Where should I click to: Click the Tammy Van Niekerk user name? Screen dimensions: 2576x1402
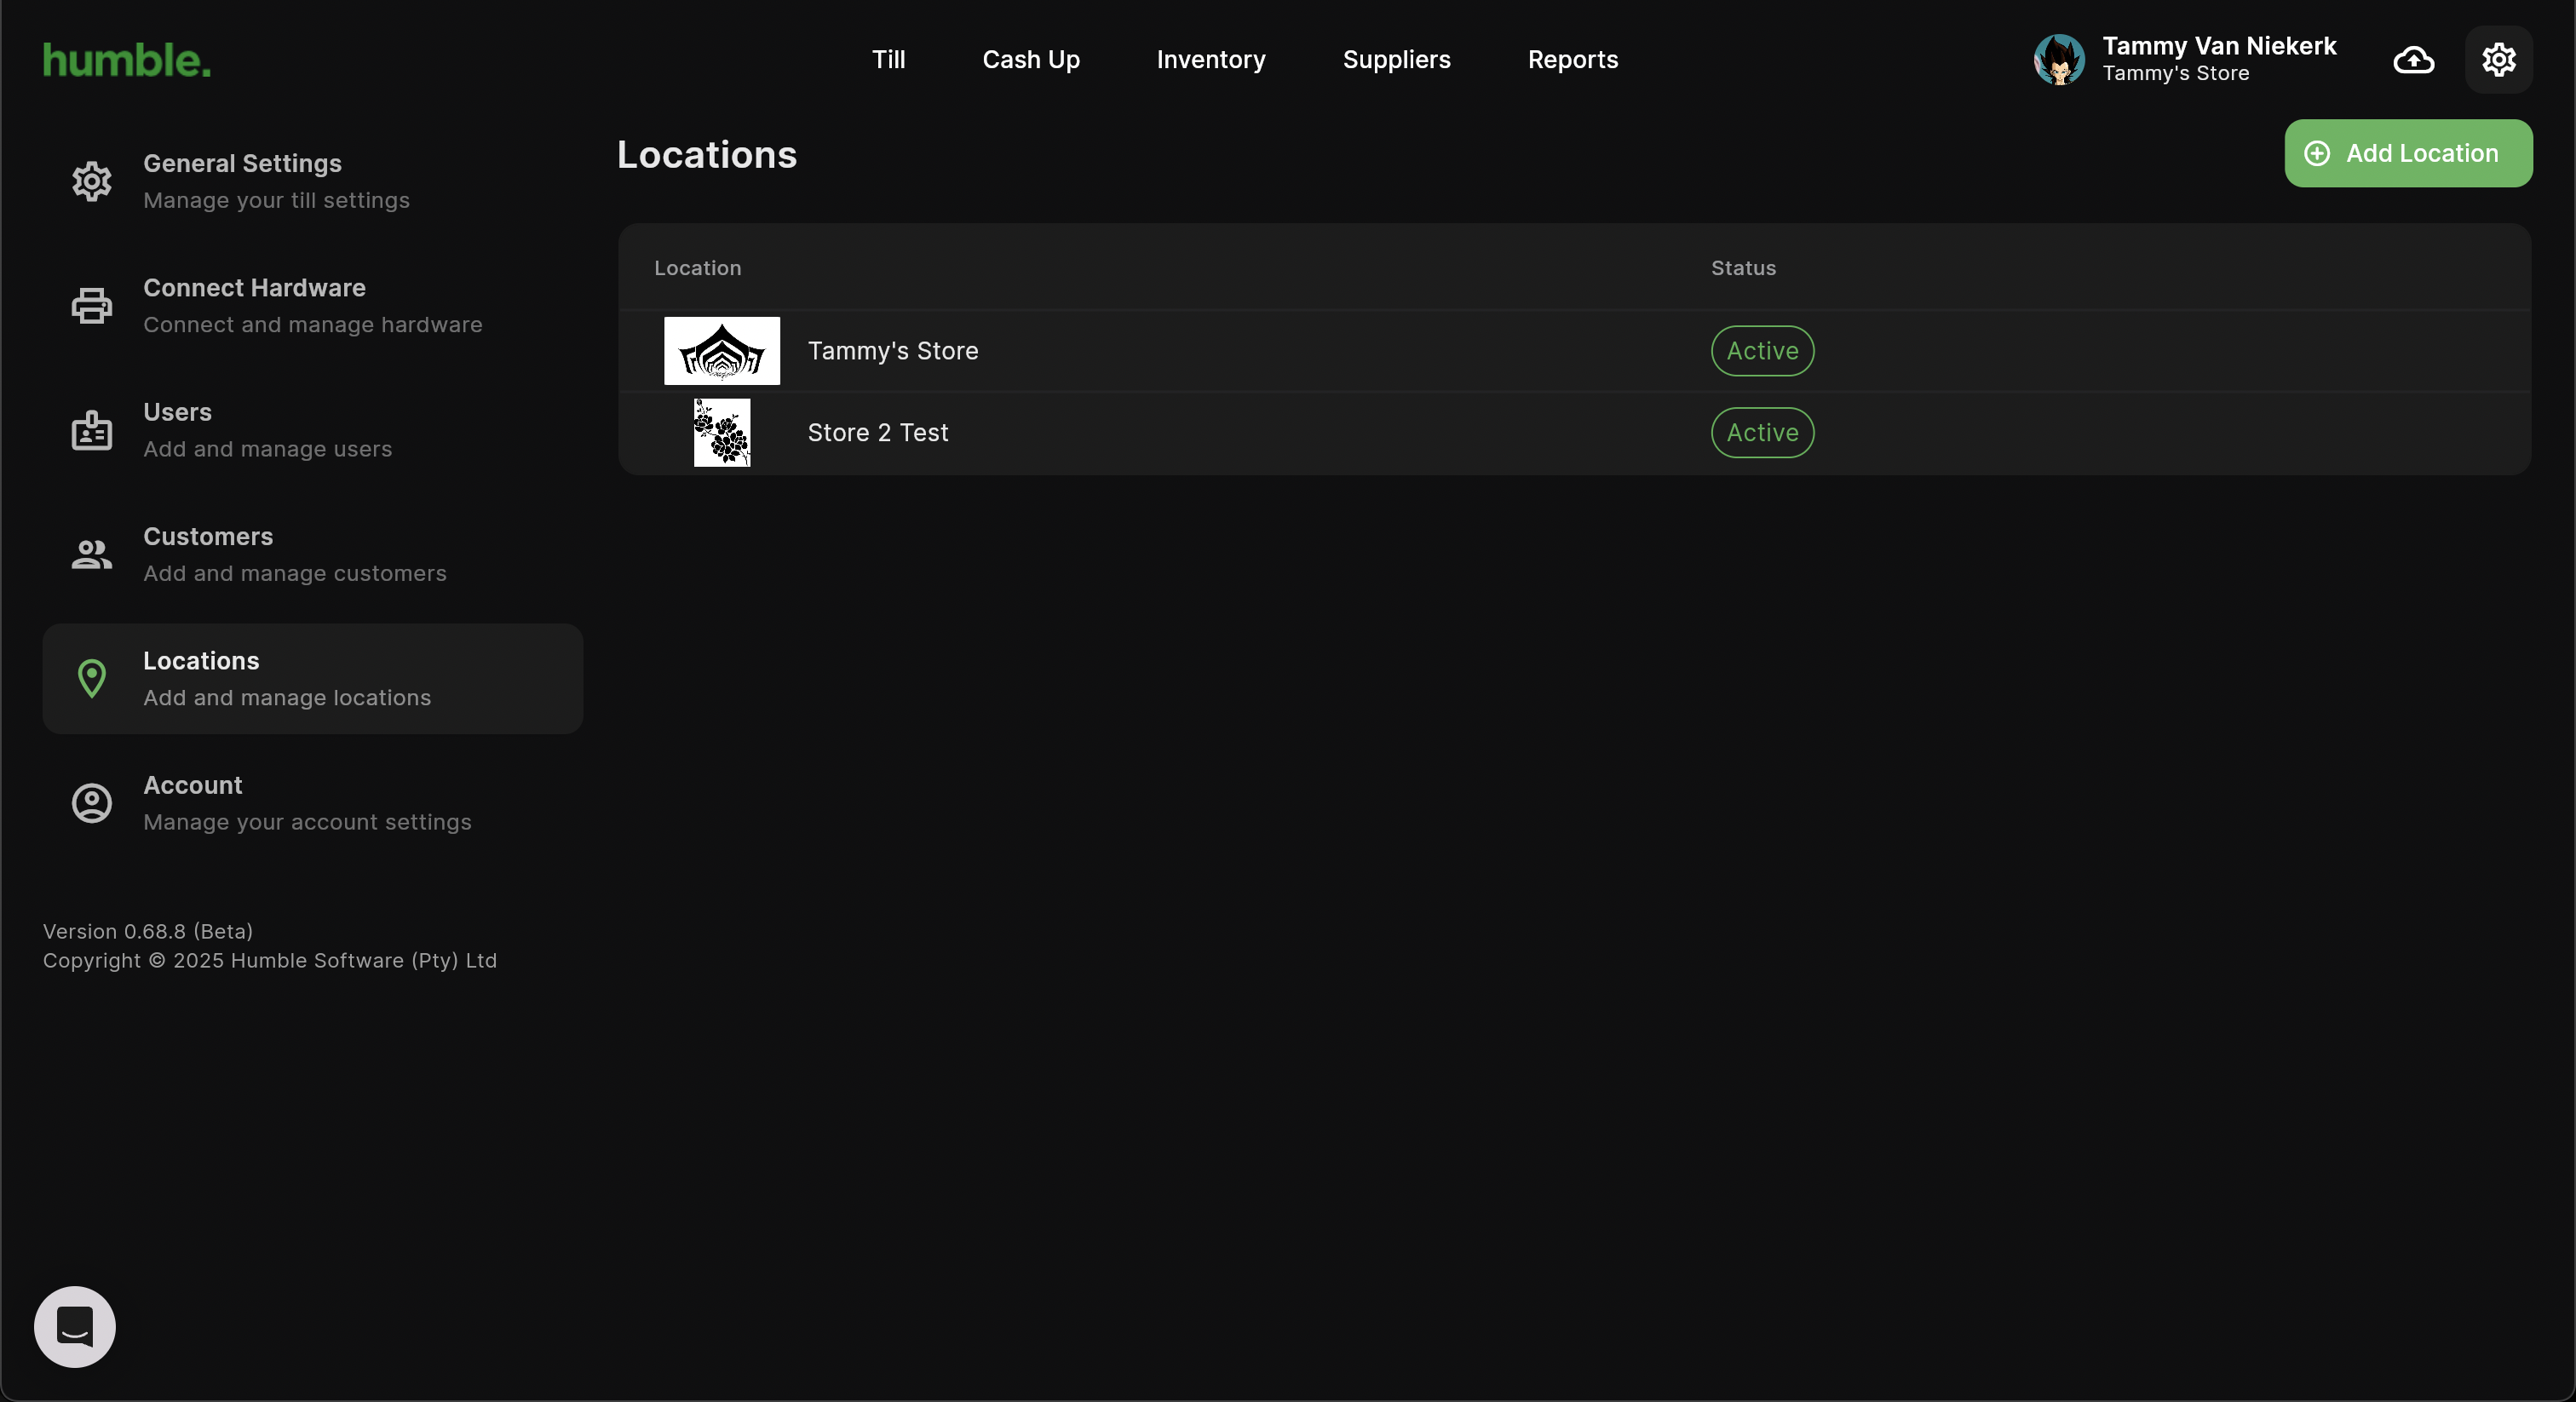[x=2218, y=45]
